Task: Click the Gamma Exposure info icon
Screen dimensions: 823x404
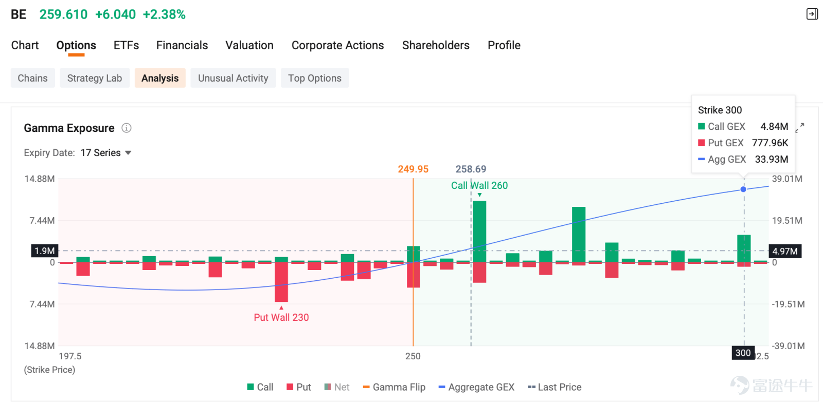Action: [127, 128]
